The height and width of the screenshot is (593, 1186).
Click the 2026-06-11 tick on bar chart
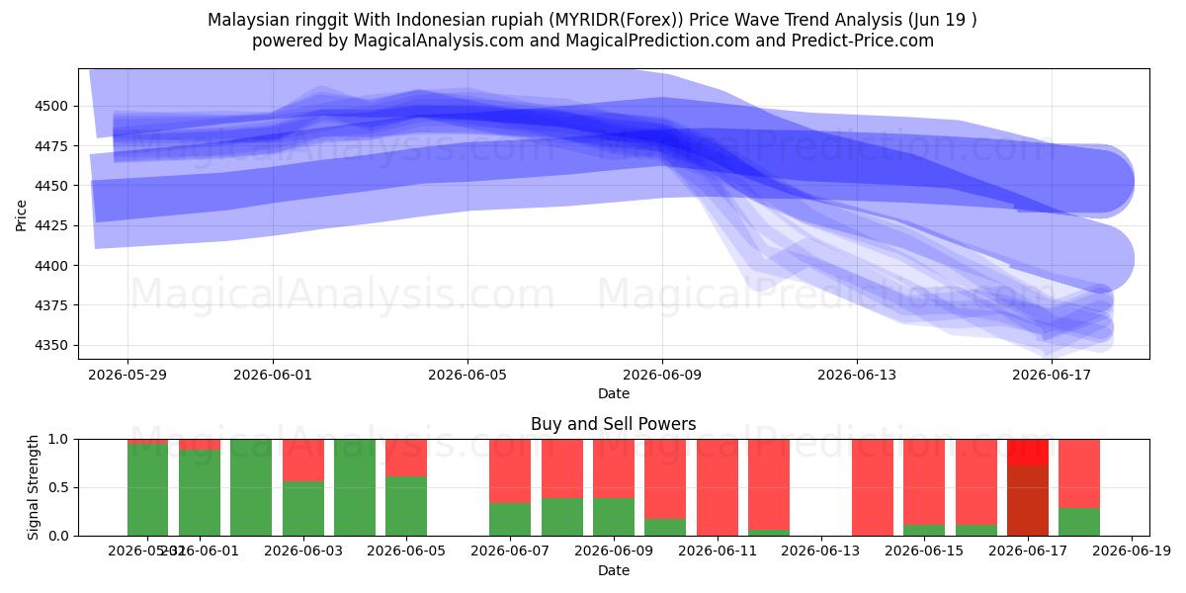point(717,551)
